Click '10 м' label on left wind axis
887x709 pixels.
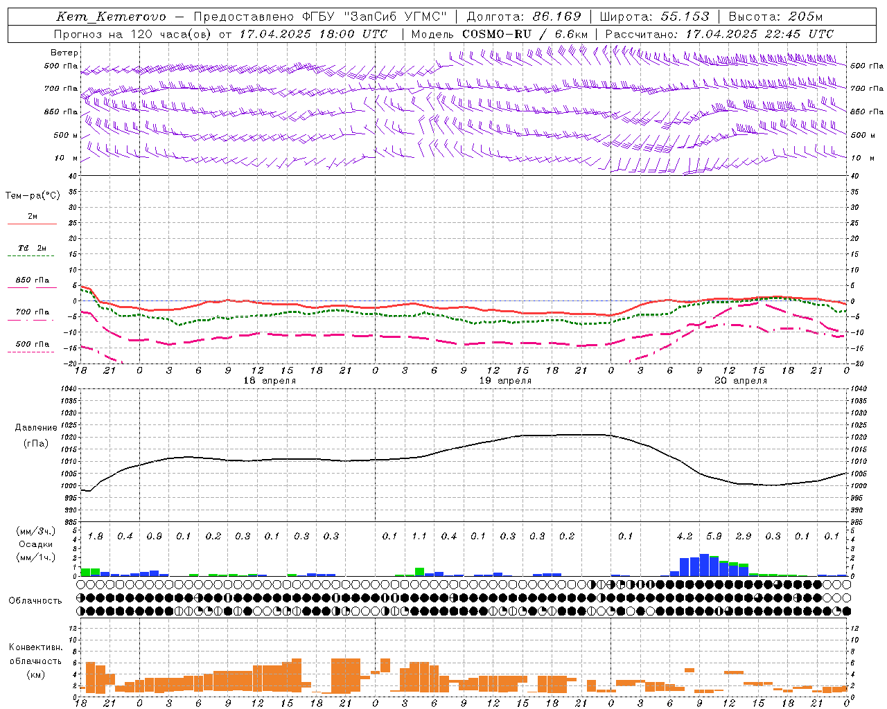(66, 158)
